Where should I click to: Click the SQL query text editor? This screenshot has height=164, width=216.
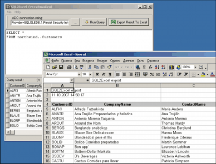pos(79,52)
